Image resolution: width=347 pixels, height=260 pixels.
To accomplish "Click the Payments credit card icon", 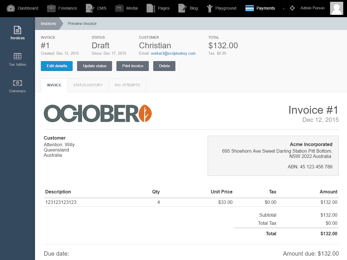I will pyautogui.click(x=250, y=8).
